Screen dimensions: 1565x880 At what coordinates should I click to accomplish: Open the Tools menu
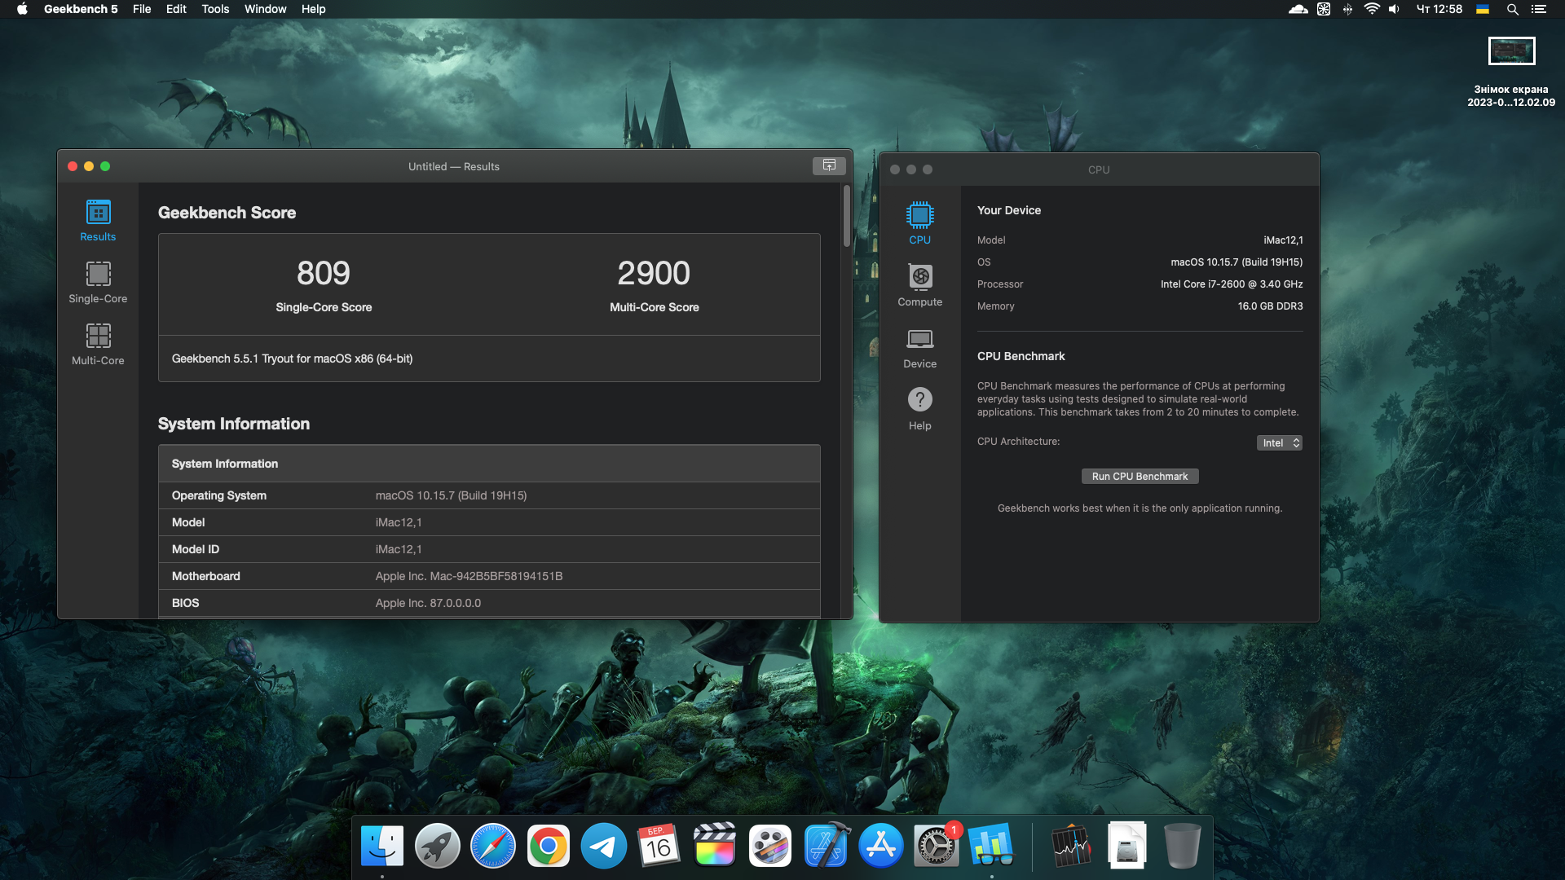215,9
